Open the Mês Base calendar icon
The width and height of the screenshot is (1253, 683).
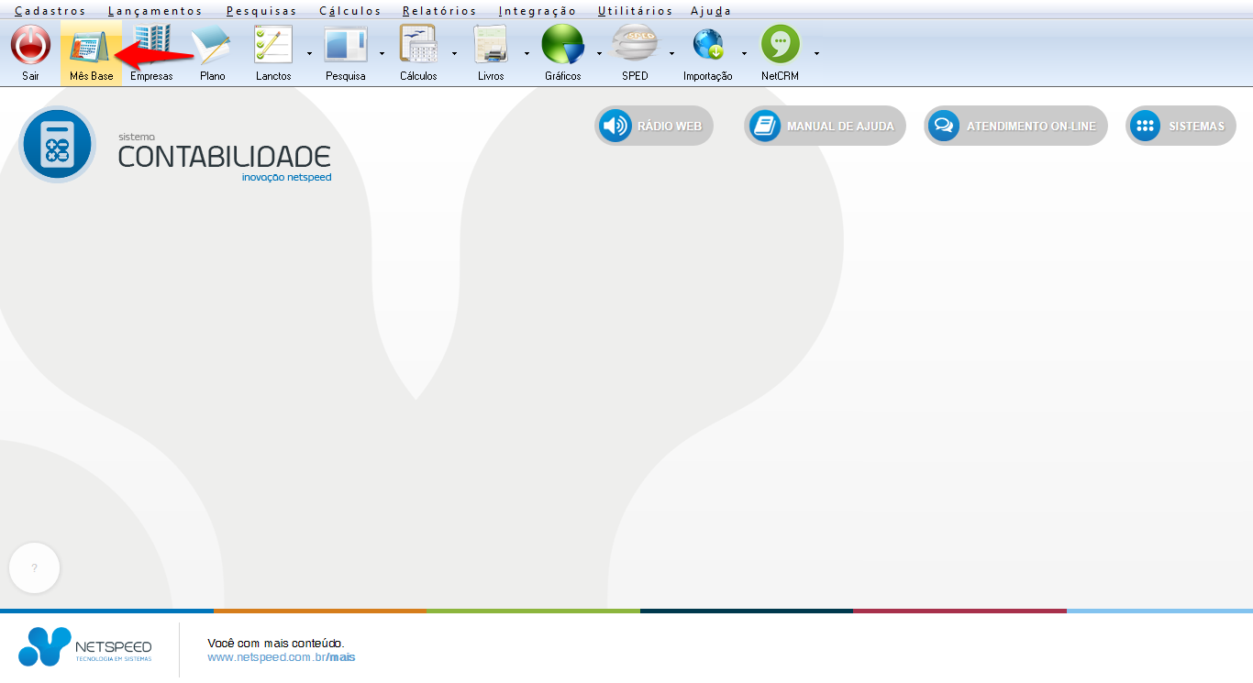[x=91, y=46]
